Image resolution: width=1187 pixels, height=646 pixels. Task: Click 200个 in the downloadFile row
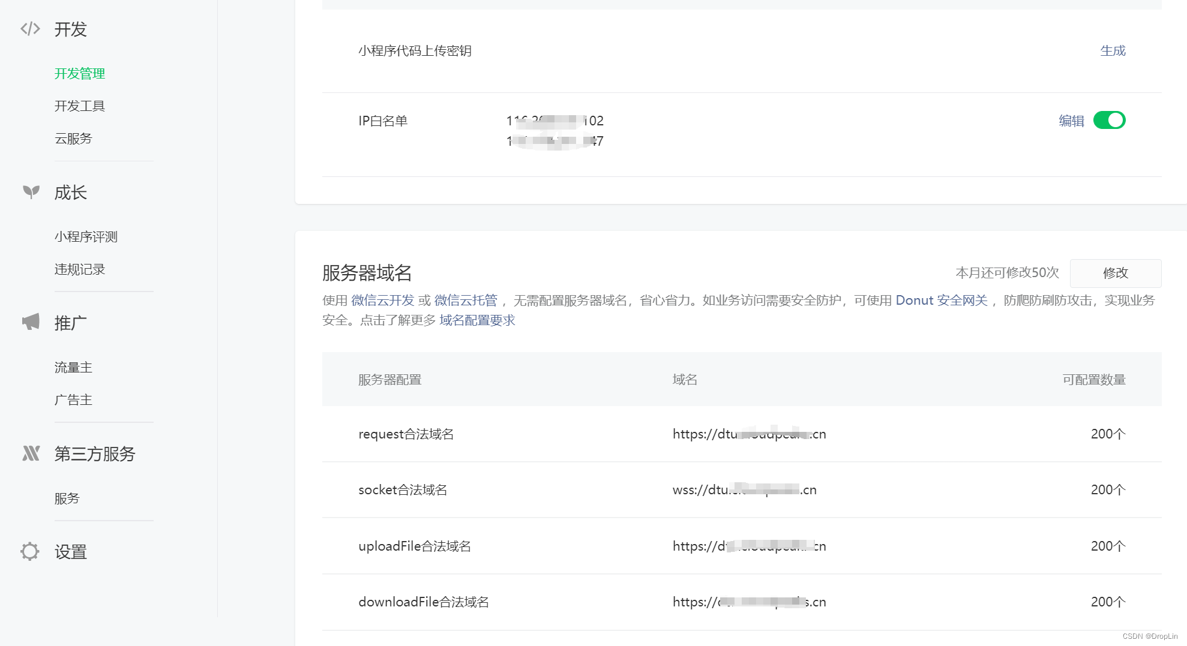click(1108, 602)
